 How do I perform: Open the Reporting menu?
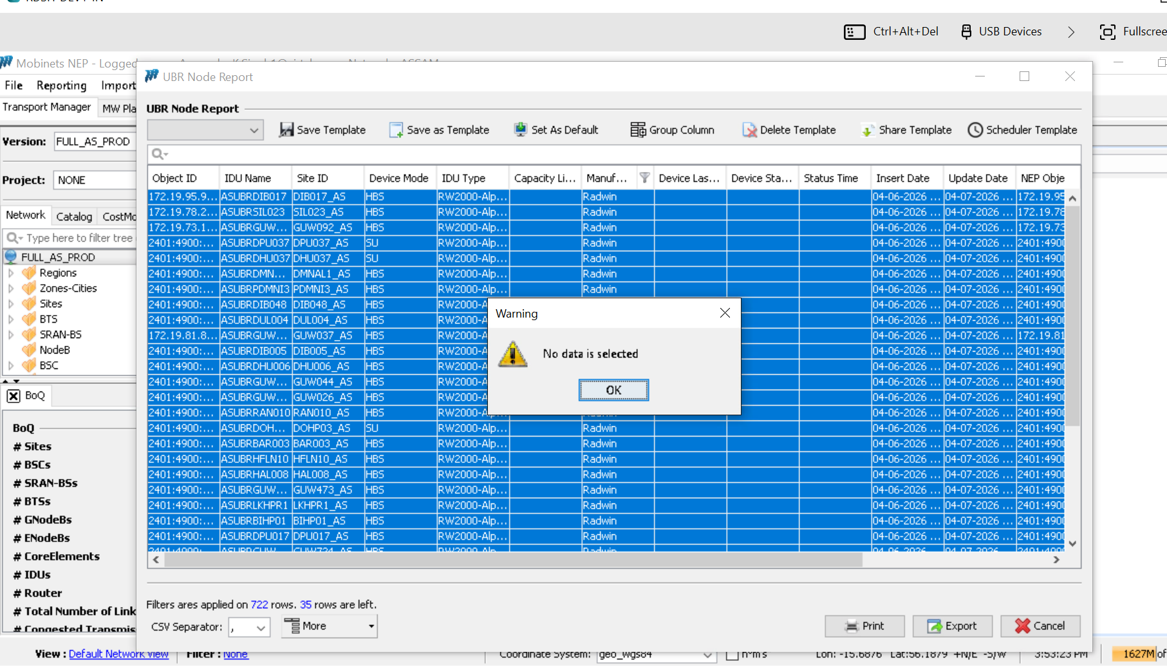pos(61,85)
